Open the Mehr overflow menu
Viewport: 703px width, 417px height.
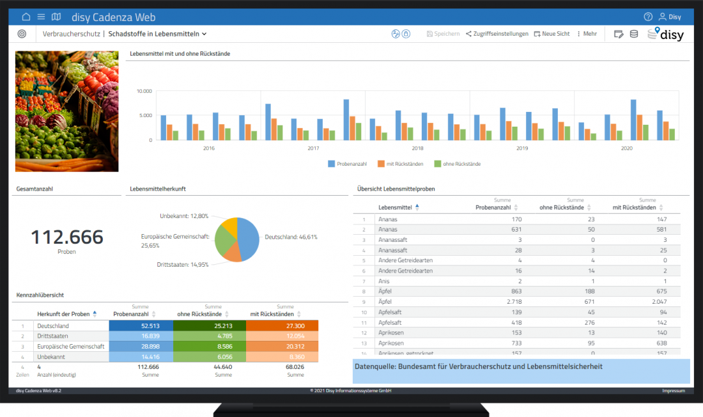pyautogui.click(x=587, y=34)
